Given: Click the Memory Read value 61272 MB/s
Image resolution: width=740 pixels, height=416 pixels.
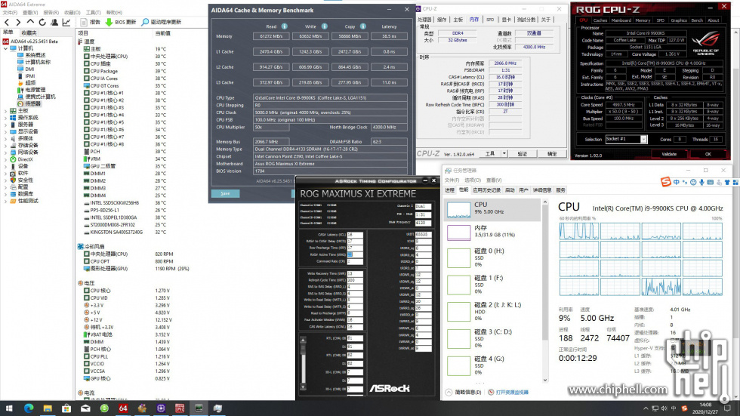Looking at the screenshot, I should tap(271, 36).
